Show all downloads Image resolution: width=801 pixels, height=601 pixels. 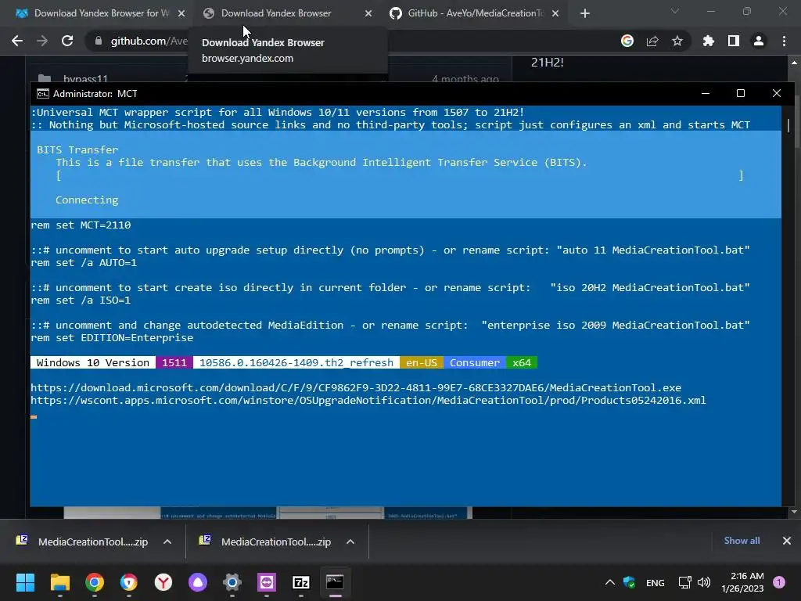[742, 541]
